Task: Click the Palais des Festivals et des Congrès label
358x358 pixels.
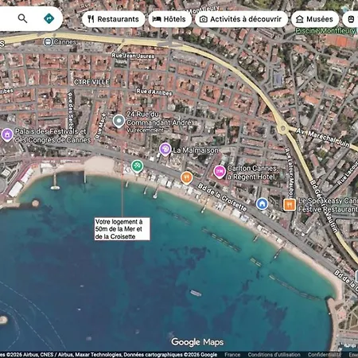Action: click(53, 135)
